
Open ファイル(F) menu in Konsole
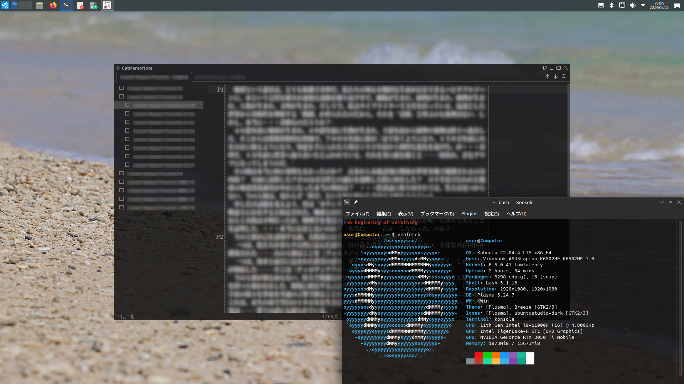(357, 214)
